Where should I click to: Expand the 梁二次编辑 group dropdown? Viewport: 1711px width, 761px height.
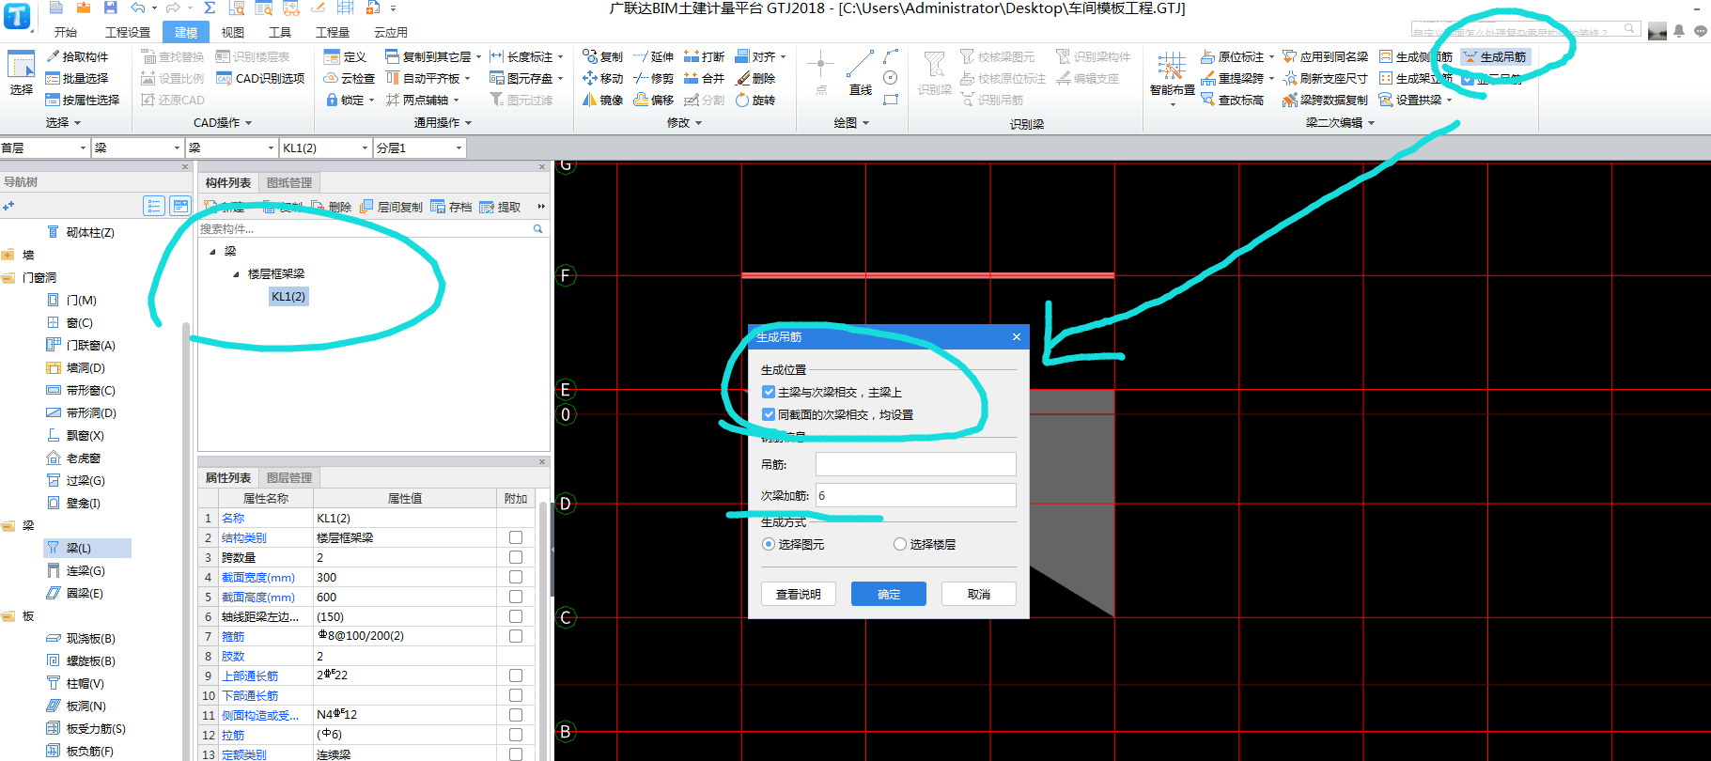coord(1371,123)
